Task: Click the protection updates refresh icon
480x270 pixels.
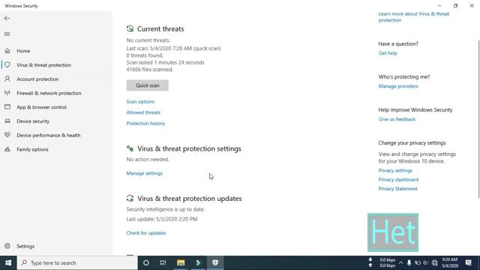Action: [x=130, y=198]
